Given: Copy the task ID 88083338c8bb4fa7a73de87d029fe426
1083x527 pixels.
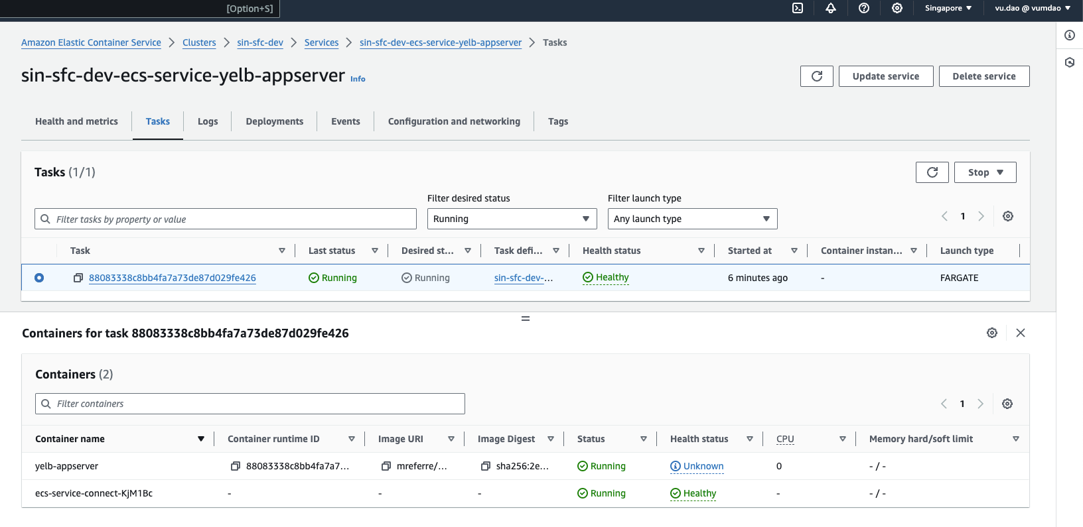Looking at the screenshot, I should (78, 278).
